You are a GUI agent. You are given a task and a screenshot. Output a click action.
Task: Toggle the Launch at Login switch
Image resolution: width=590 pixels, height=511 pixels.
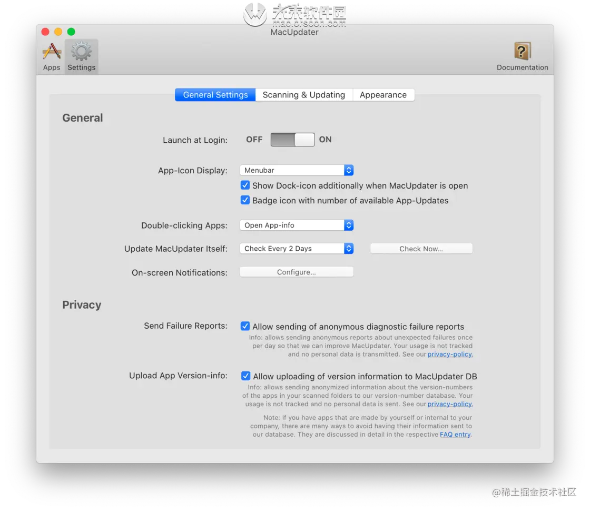coord(293,140)
